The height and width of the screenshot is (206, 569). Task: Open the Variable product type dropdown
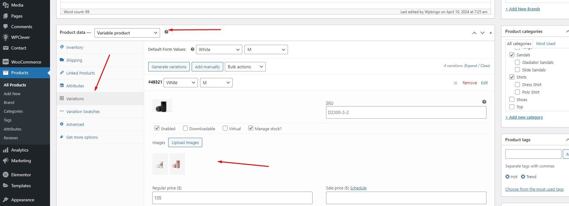(x=127, y=33)
